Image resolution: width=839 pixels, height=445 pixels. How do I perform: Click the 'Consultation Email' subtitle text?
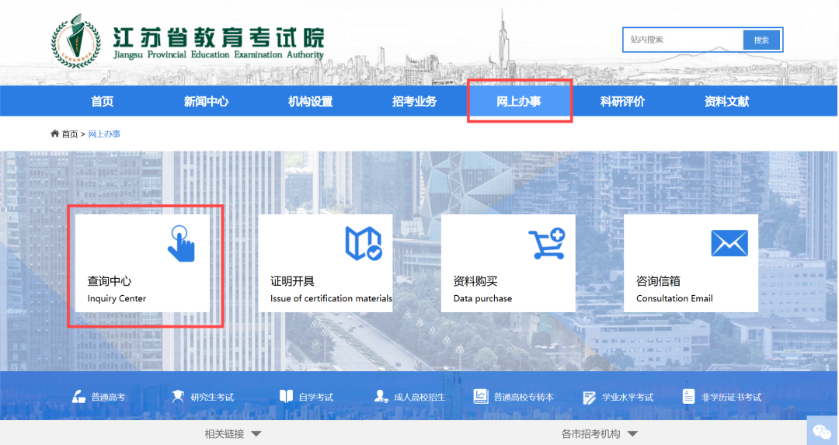674,298
